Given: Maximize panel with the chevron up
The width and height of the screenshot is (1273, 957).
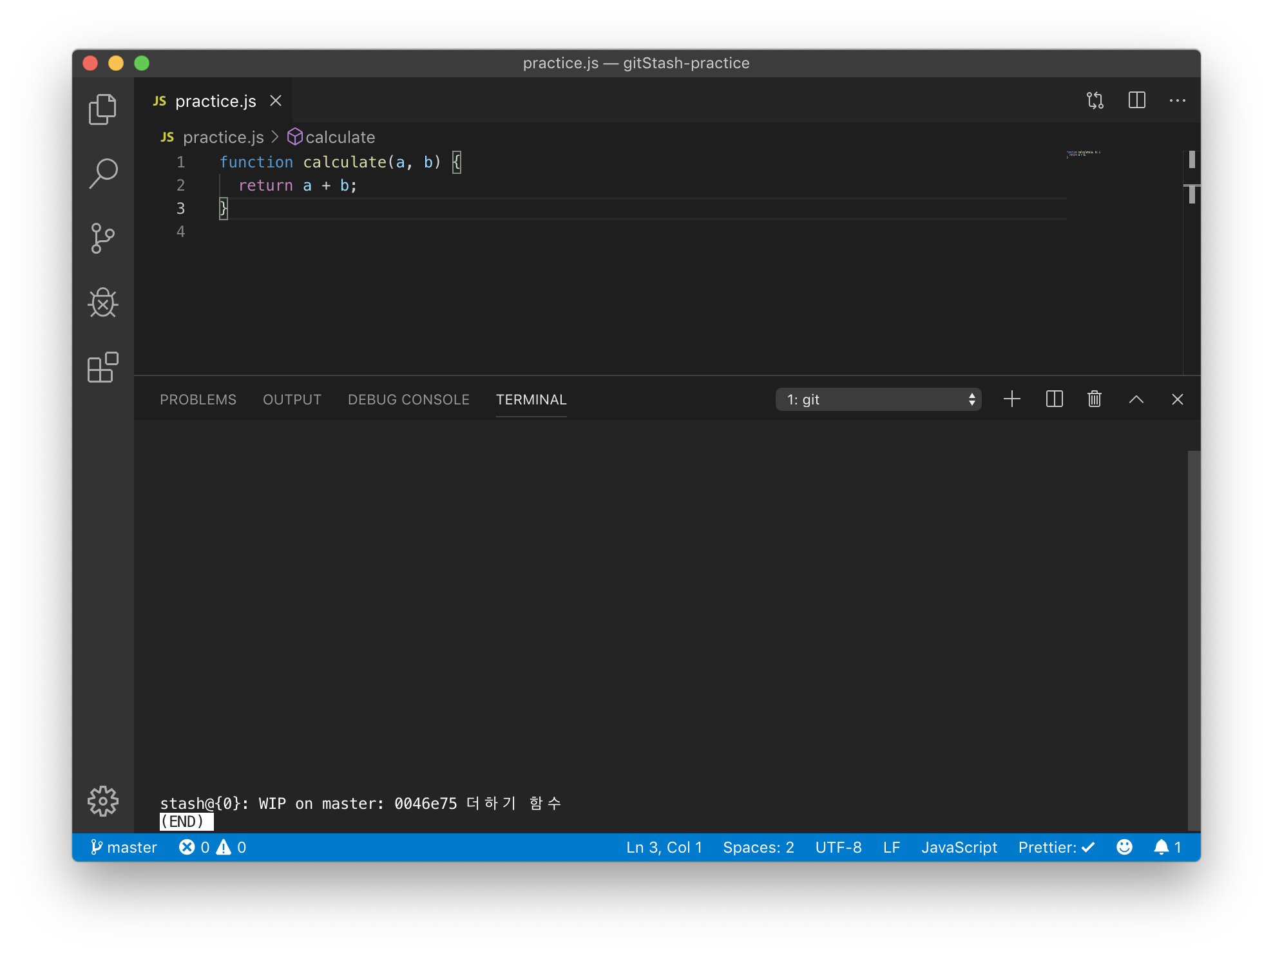Looking at the screenshot, I should [1136, 399].
